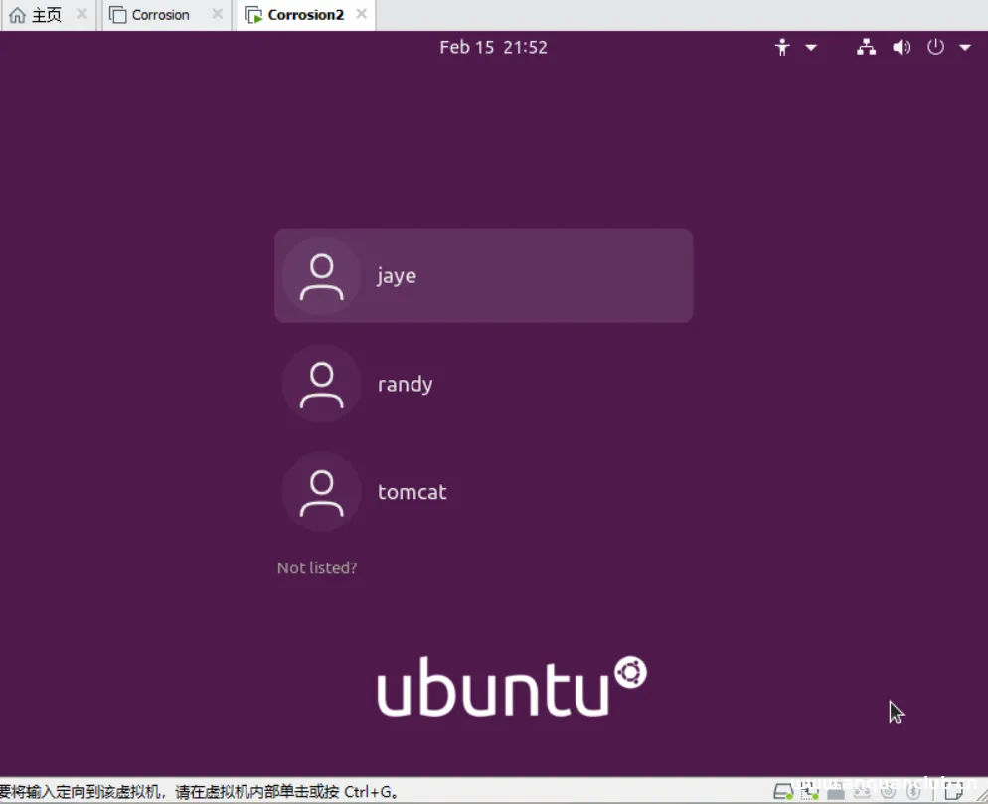Expand the accessibility dropdown arrow

[x=811, y=47]
